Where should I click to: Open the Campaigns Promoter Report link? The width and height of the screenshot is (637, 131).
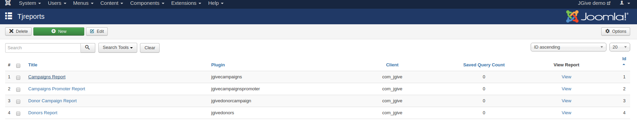point(57,89)
